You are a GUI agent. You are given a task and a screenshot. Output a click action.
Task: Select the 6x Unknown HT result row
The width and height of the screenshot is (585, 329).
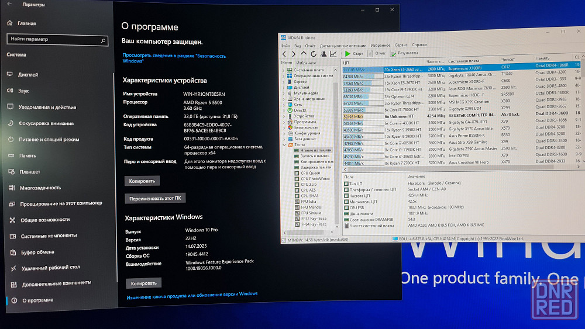click(461, 116)
